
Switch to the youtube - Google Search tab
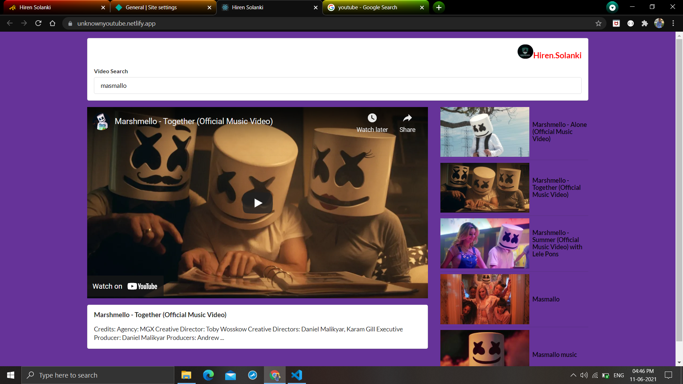click(x=376, y=7)
